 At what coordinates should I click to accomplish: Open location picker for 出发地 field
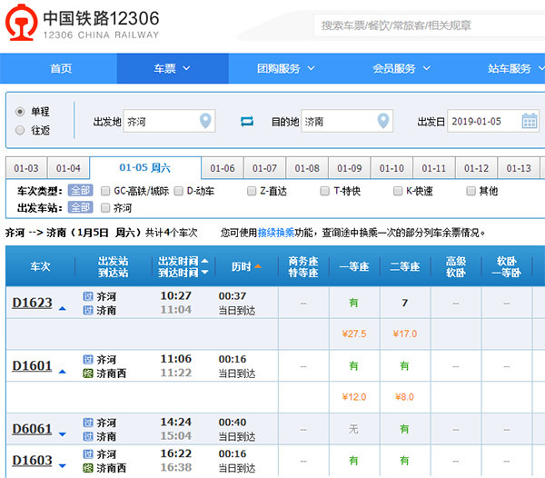pos(205,121)
